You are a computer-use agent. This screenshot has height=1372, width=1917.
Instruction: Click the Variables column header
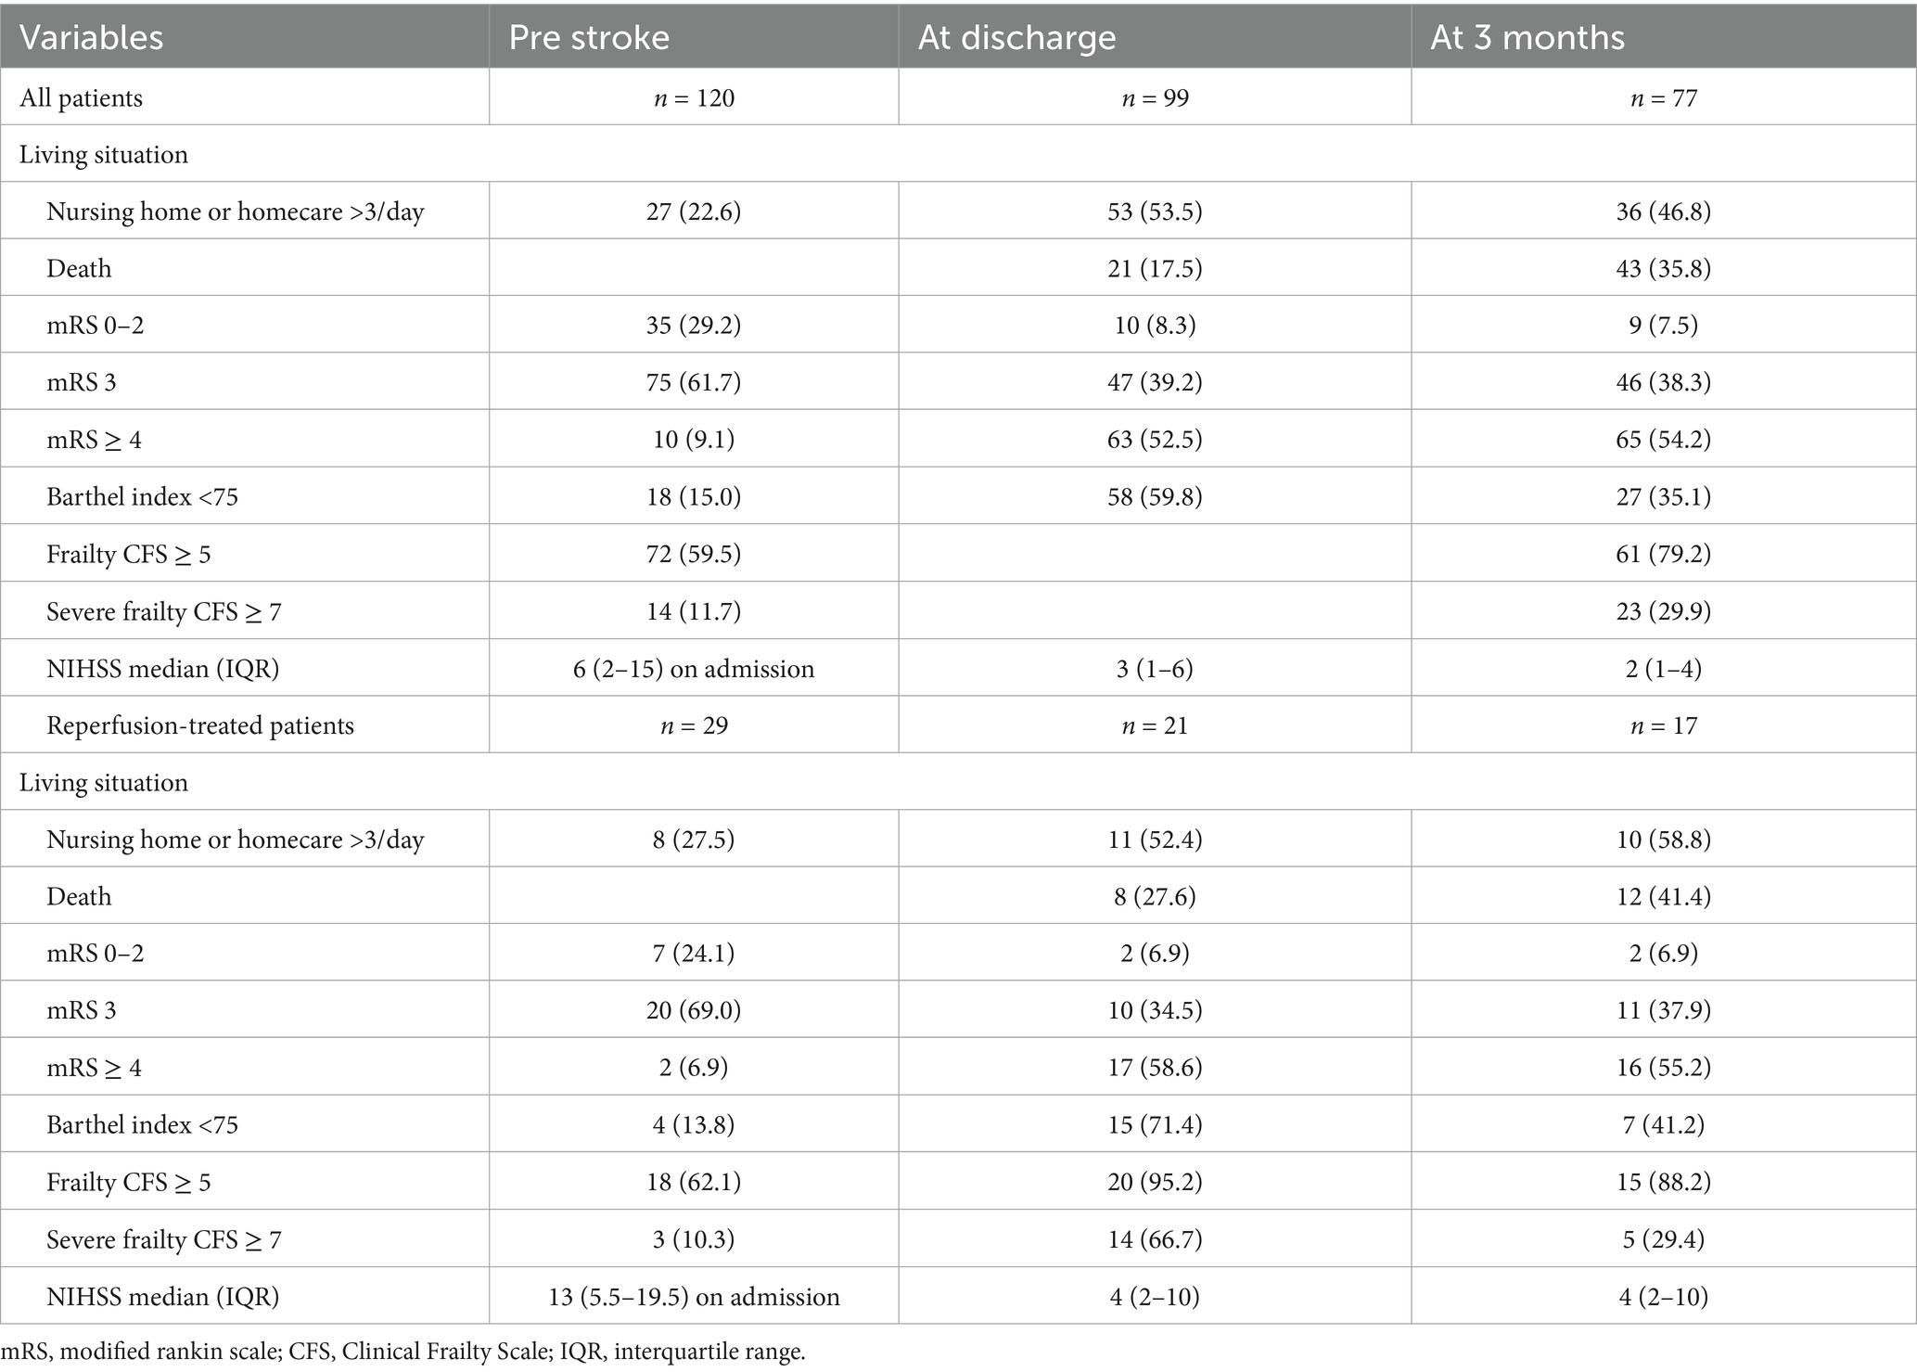point(92,37)
